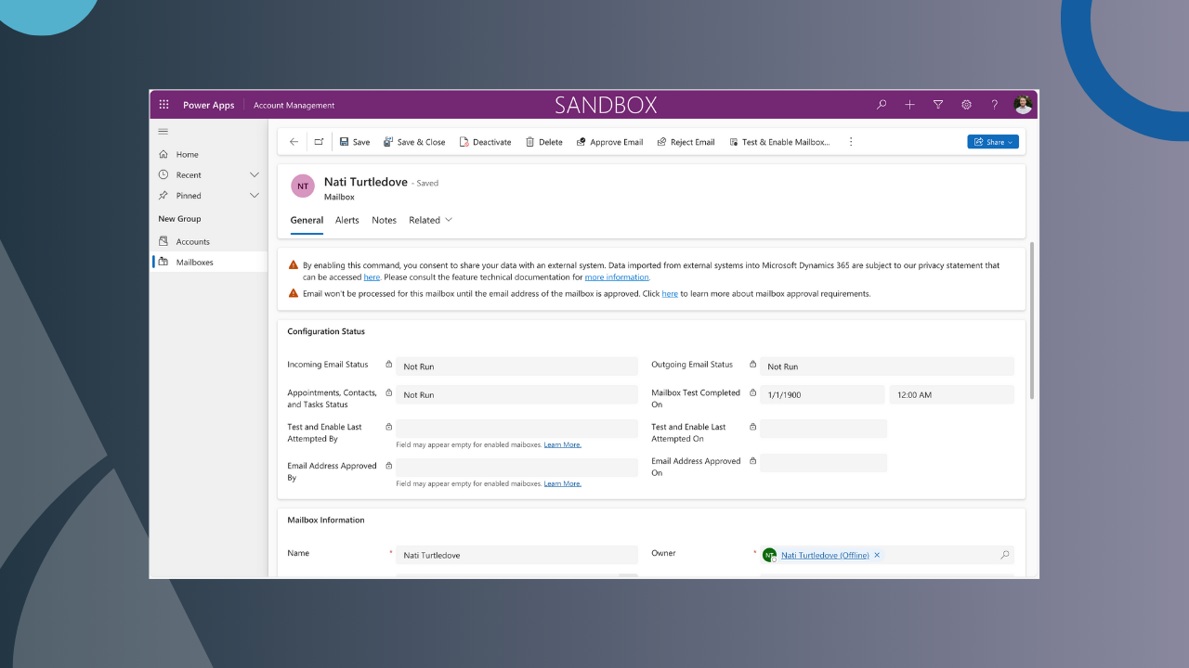Open the settings gear icon

(x=966, y=105)
